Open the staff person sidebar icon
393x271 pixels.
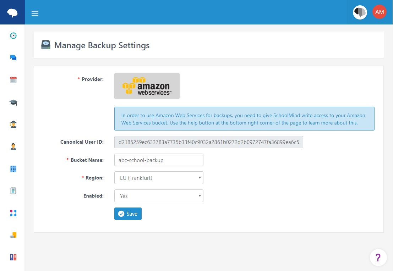click(13, 146)
